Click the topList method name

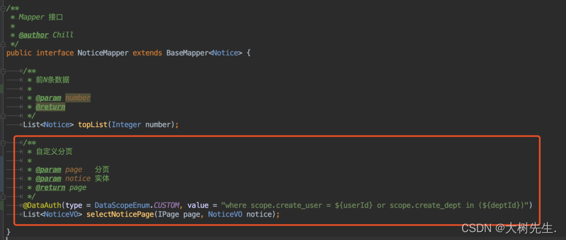tap(93, 125)
